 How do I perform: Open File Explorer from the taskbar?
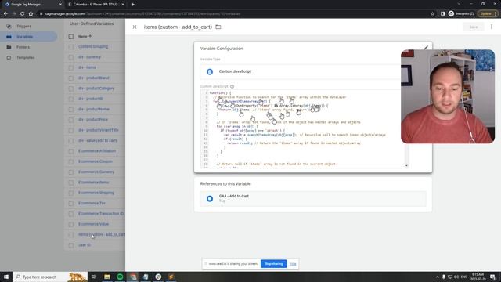click(x=107, y=277)
